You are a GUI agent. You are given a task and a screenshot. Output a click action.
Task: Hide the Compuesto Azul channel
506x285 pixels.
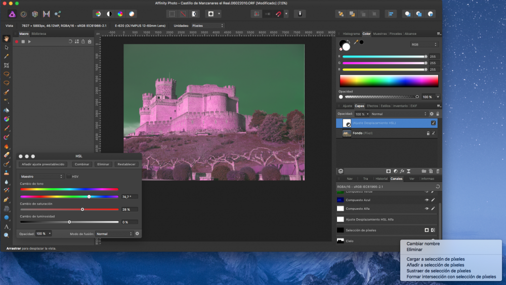point(426,200)
